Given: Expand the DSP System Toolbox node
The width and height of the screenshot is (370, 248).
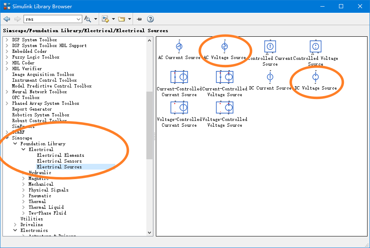Looking at the screenshot, I should pos(7,40).
